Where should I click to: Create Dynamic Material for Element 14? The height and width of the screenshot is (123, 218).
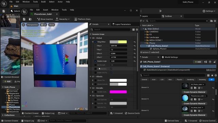[x=194, y=92]
